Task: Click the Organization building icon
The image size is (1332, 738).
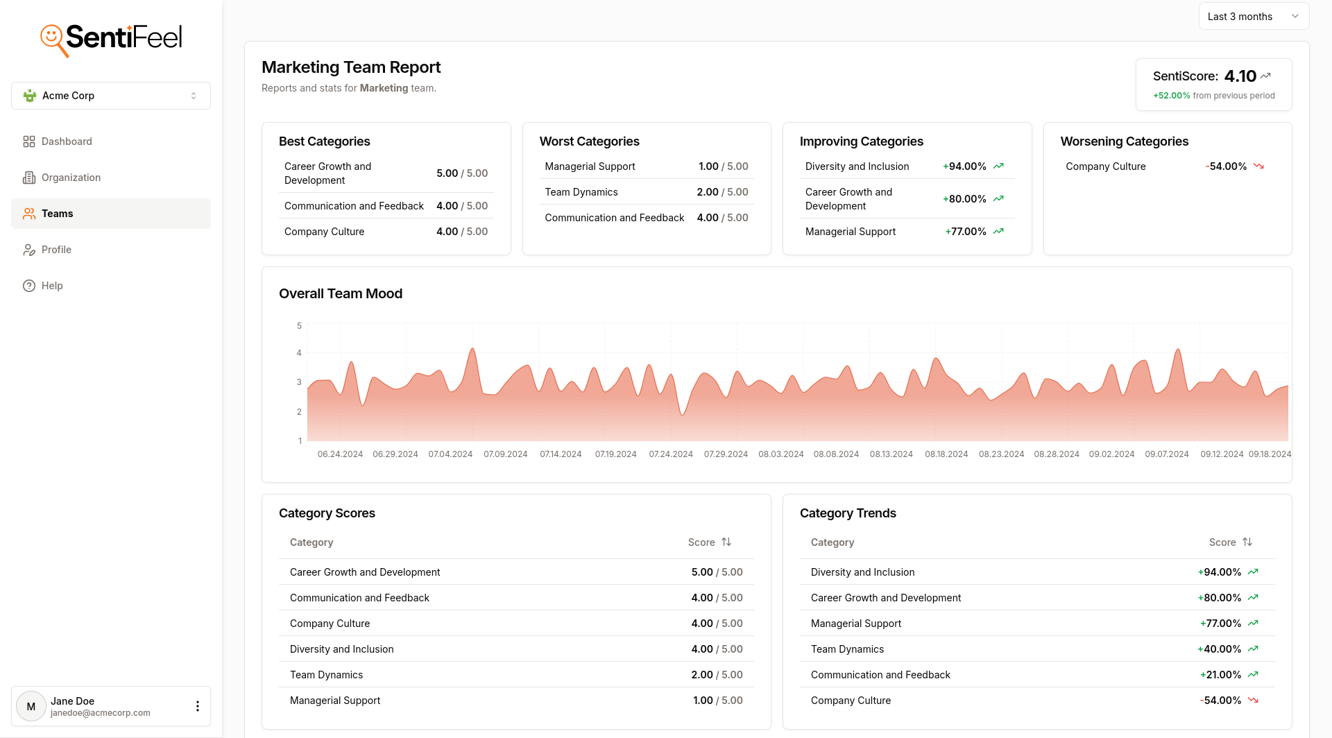Action: click(29, 178)
